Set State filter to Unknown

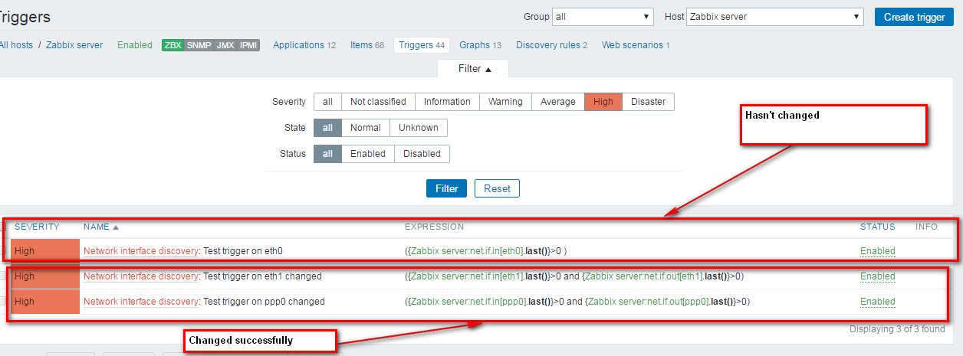419,128
